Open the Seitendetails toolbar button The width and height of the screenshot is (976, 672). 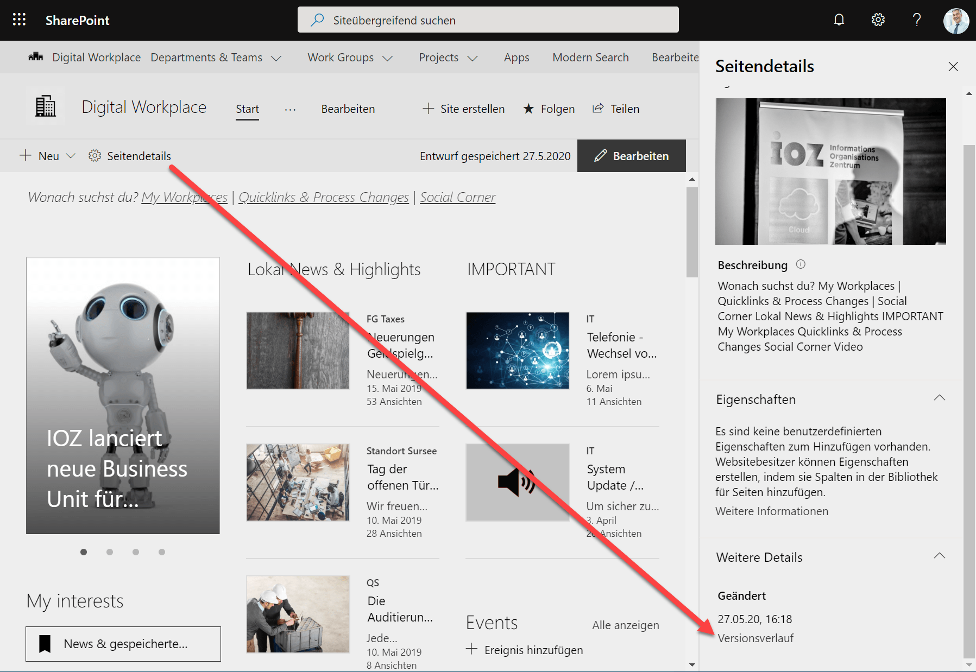[x=130, y=156]
